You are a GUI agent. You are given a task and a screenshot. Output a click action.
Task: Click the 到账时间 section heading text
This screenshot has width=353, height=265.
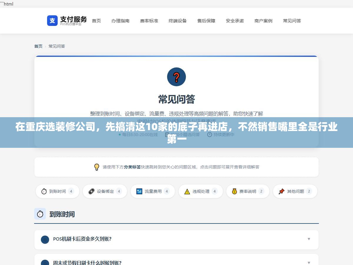tap(62, 214)
